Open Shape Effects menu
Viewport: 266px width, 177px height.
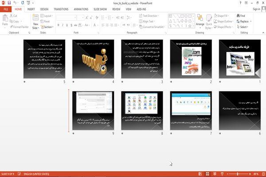[223, 27]
